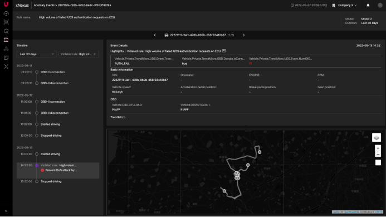Viewport: 386px width, 217px height.
Task: Open the CARTO attribution link
Action: pyautogui.click(x=379, y=212)
